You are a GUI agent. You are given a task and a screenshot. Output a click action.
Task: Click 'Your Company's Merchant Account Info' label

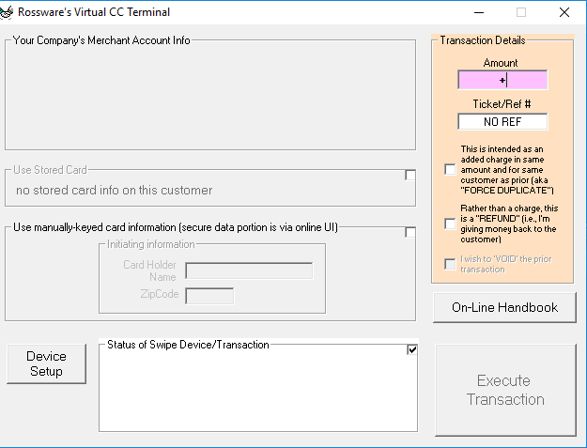[x=101, y=40]
